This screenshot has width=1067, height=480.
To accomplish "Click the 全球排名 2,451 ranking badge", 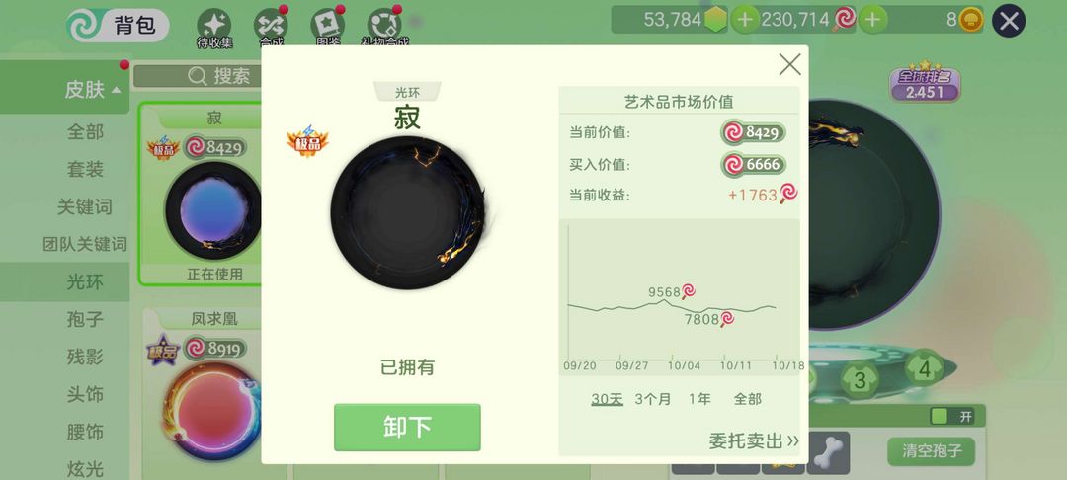I will pos(925,84).
